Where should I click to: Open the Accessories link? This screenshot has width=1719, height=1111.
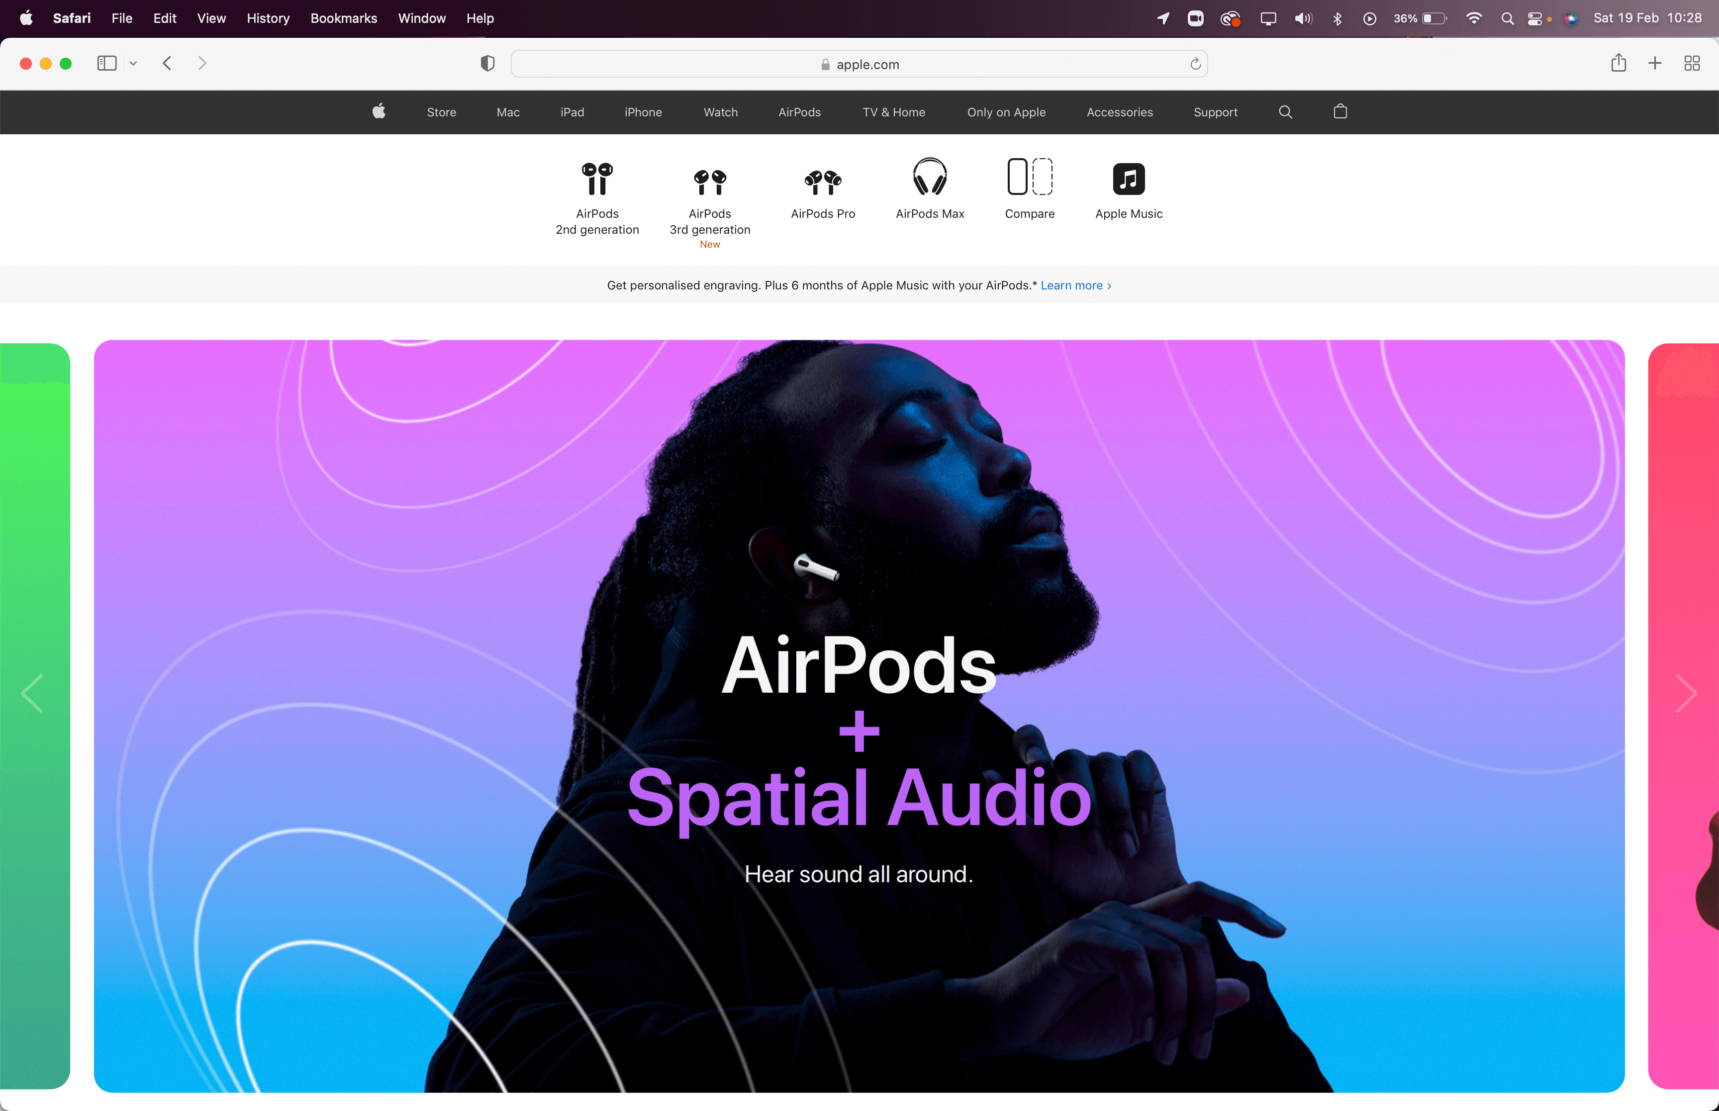(x=1120, y=112)
